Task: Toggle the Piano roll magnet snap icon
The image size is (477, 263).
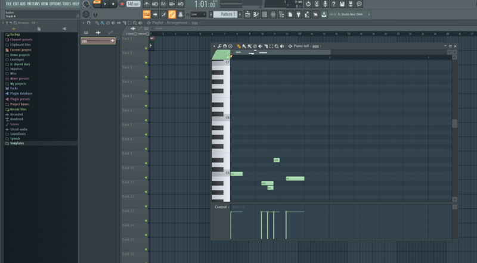Action: [x=225, y=46]
